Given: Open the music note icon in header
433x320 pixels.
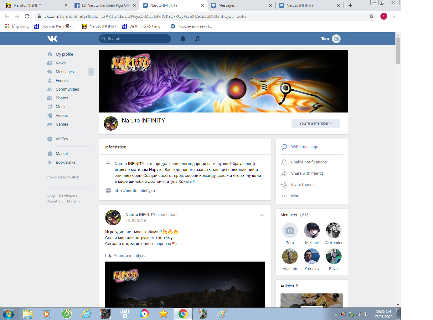Looking at the screenshot, I should tap(197, 39).
